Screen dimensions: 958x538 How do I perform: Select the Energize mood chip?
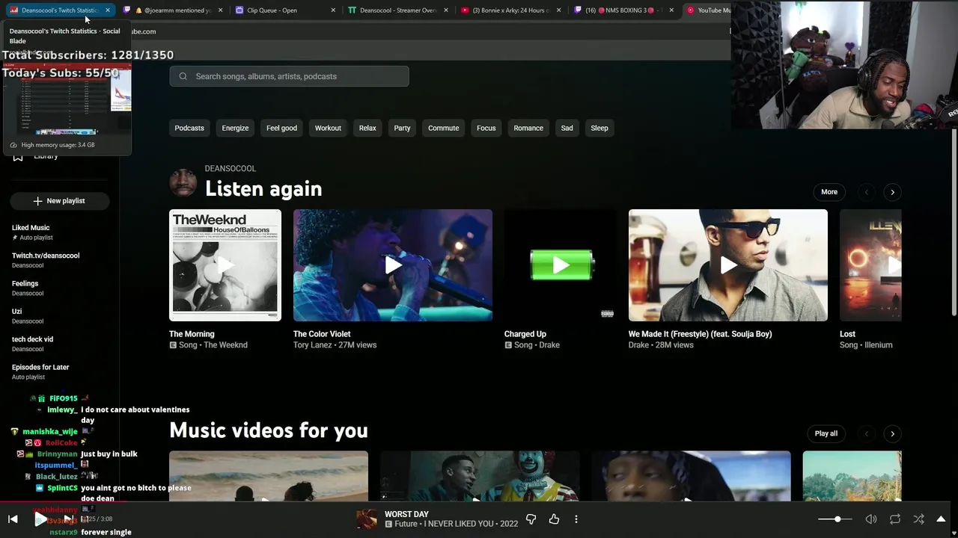tap(235, 128)
